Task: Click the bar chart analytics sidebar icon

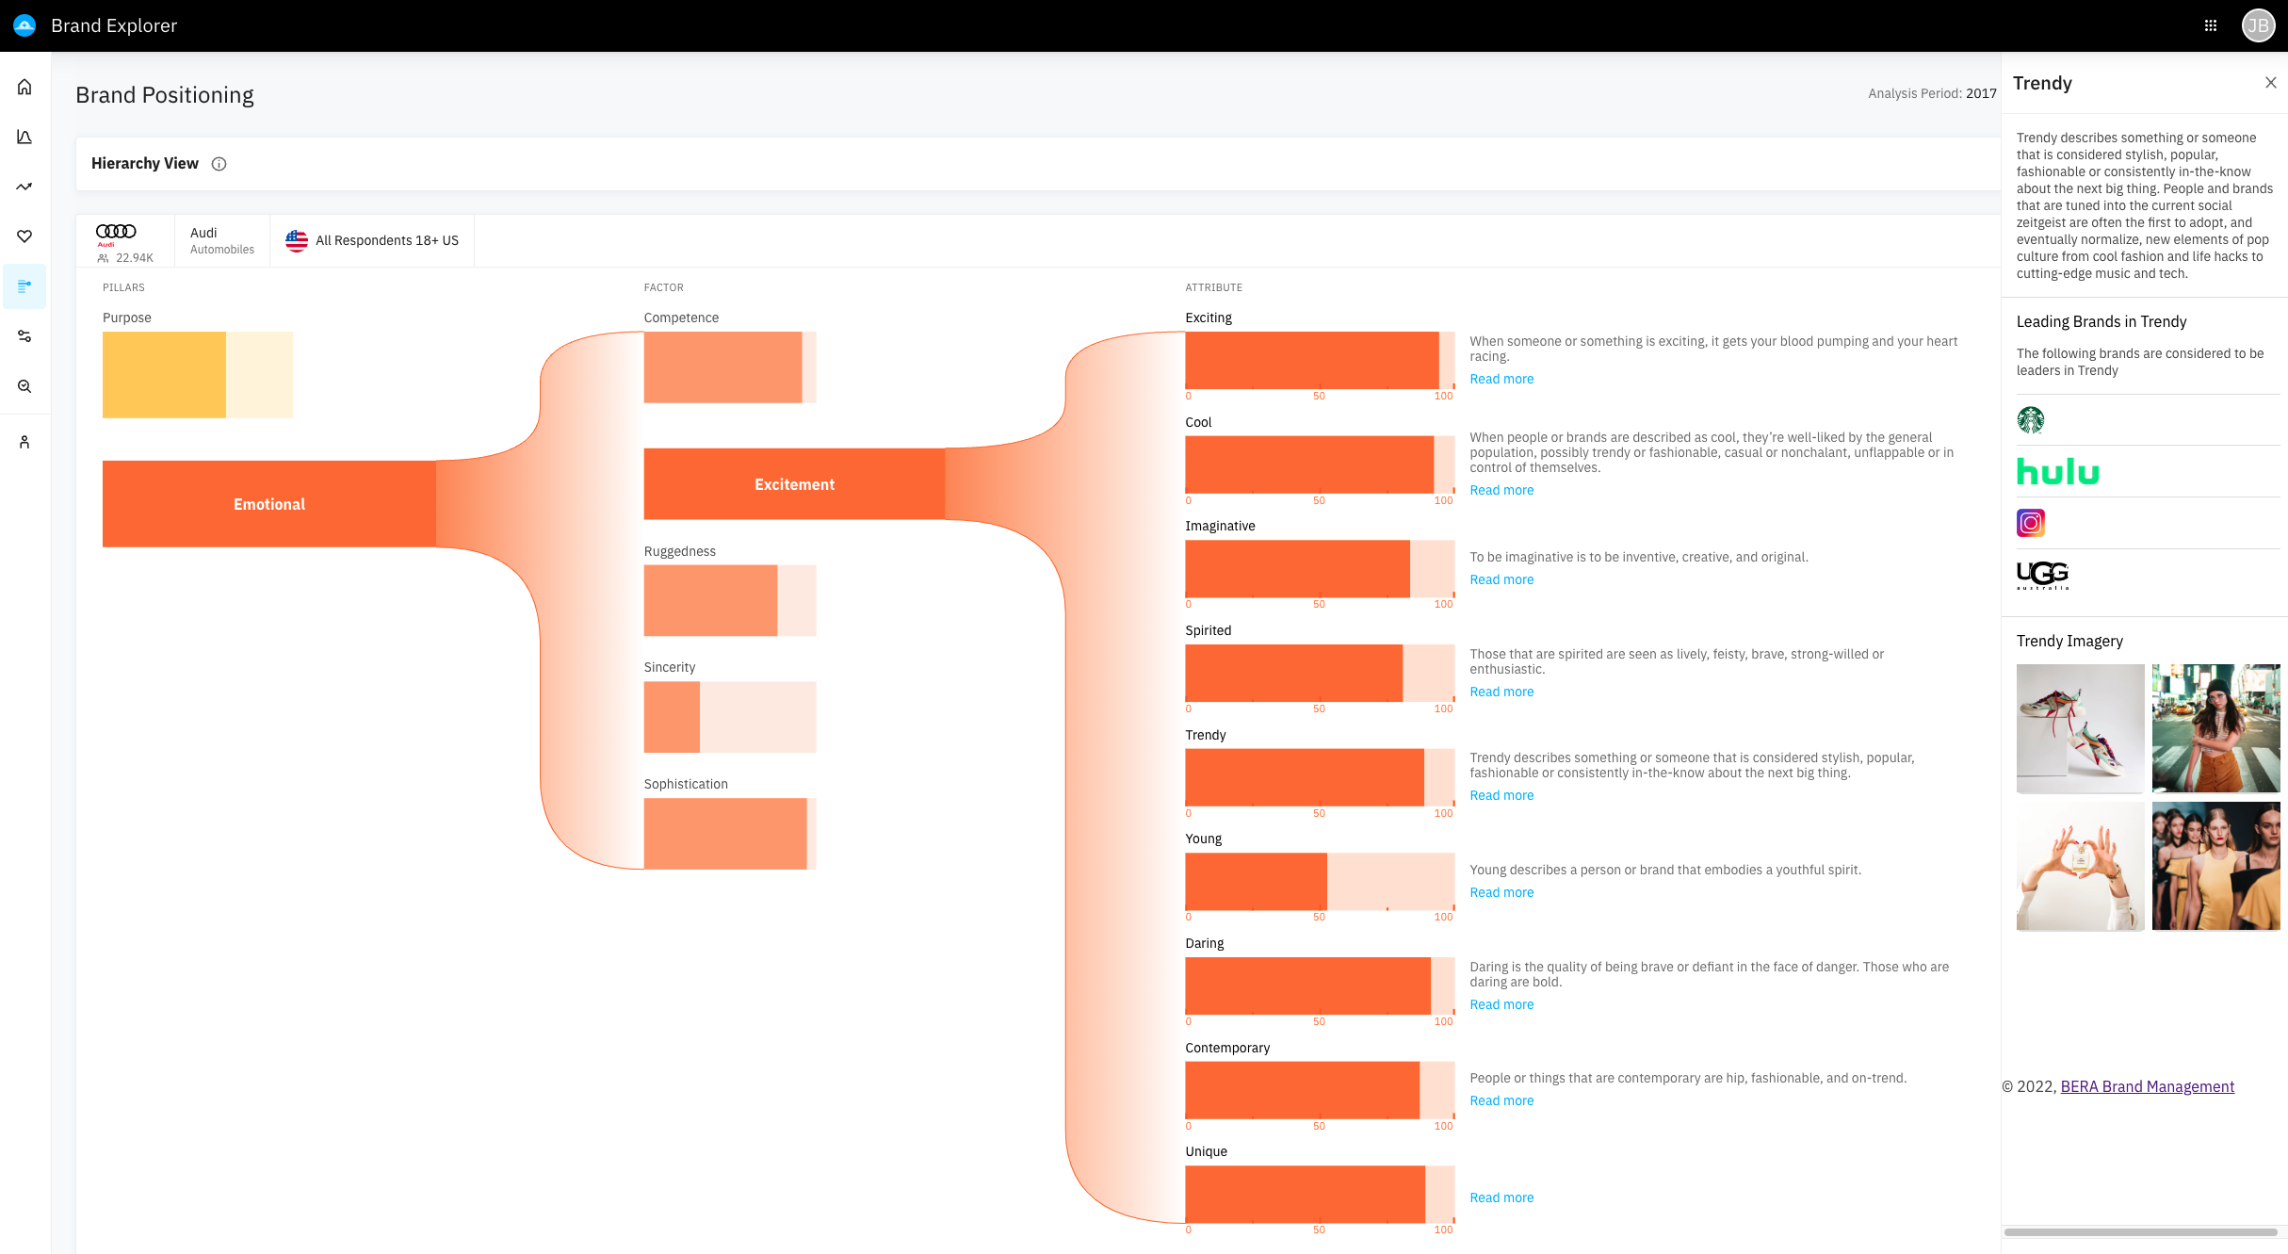Action: [24, 137]
